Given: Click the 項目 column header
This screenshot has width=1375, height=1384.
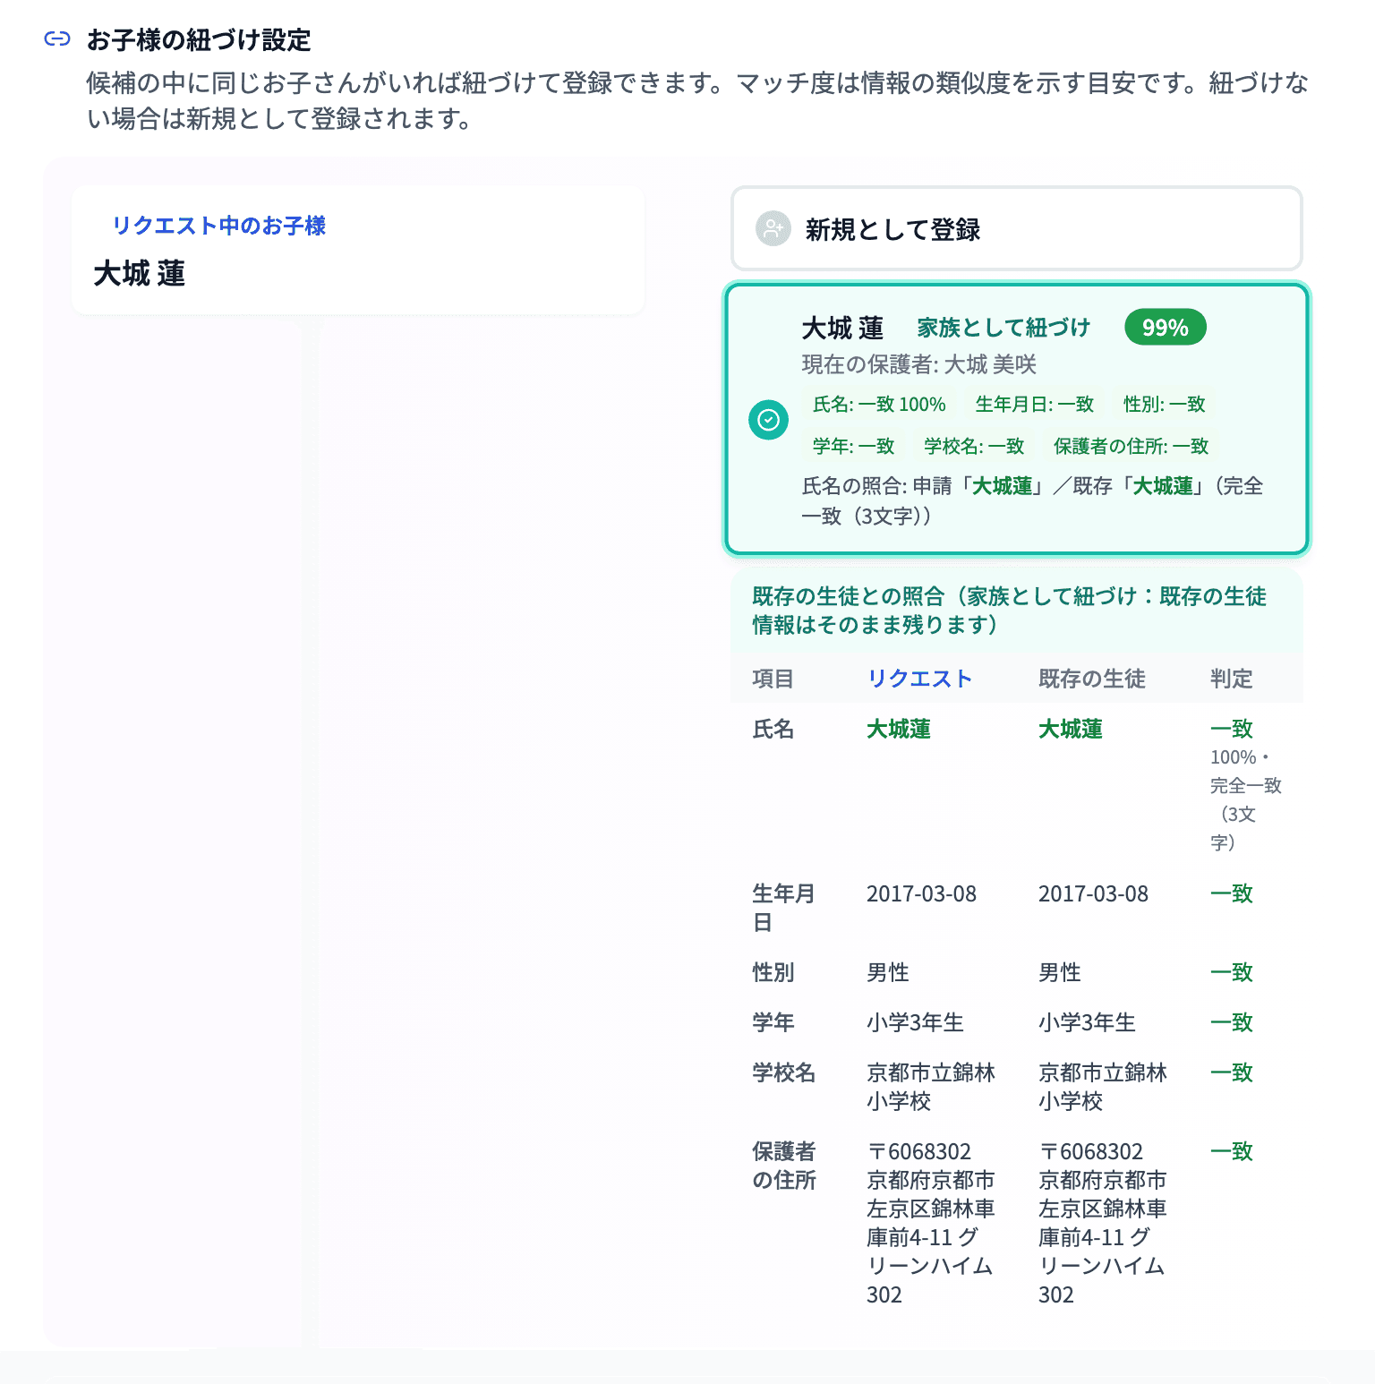Looking at the screenshot, I should (773, 679).
